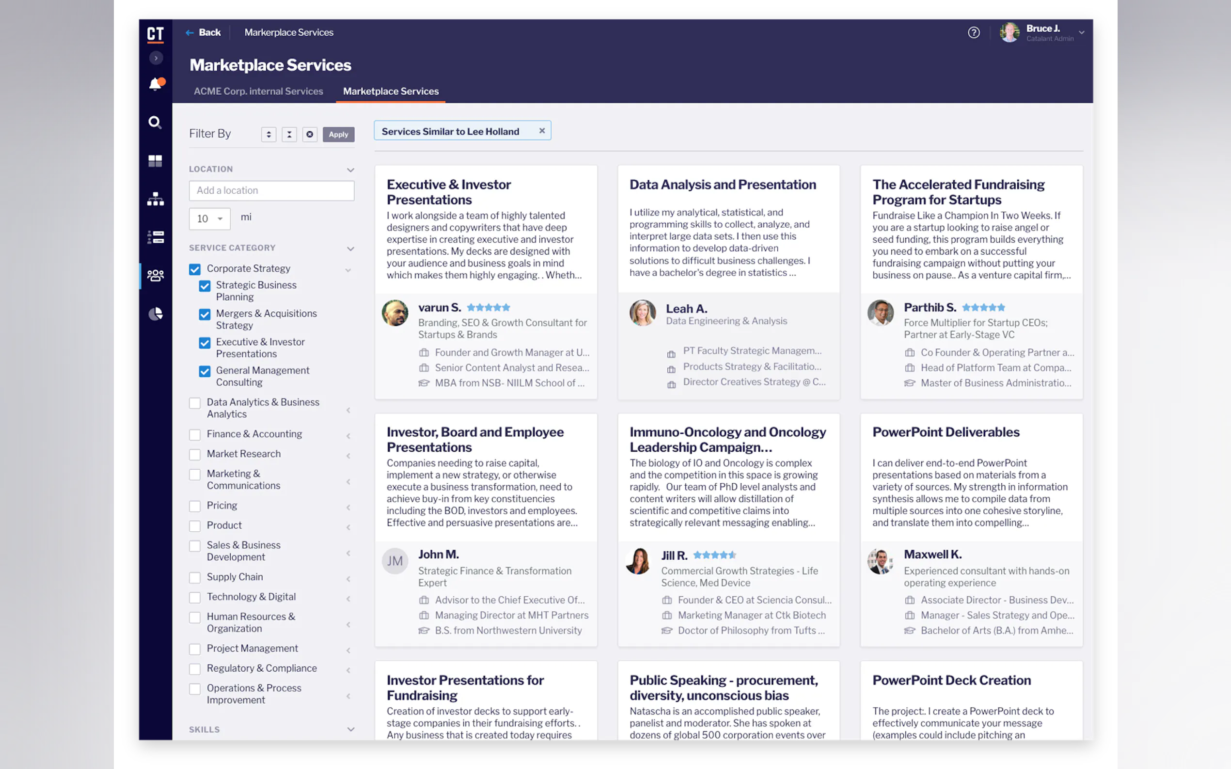Click Maxwell K. profile photo

pyautogui.click(x=881, y=561)
